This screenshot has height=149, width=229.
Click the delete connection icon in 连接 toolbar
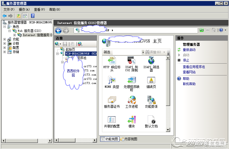80,44
